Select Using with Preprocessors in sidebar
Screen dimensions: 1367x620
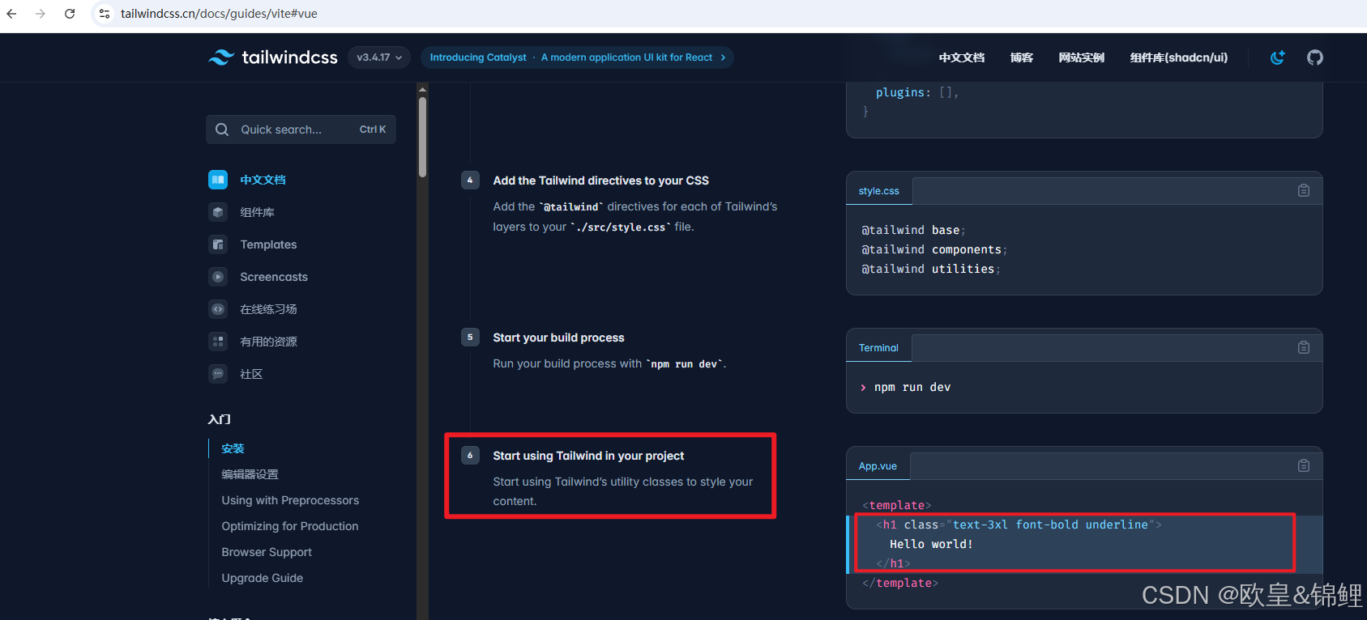coord(290,500)
